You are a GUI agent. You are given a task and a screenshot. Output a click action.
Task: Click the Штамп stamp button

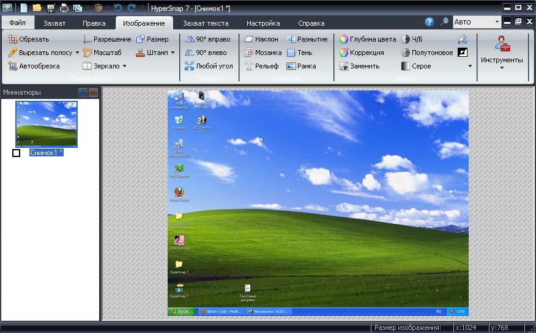[x=152, y=53]
